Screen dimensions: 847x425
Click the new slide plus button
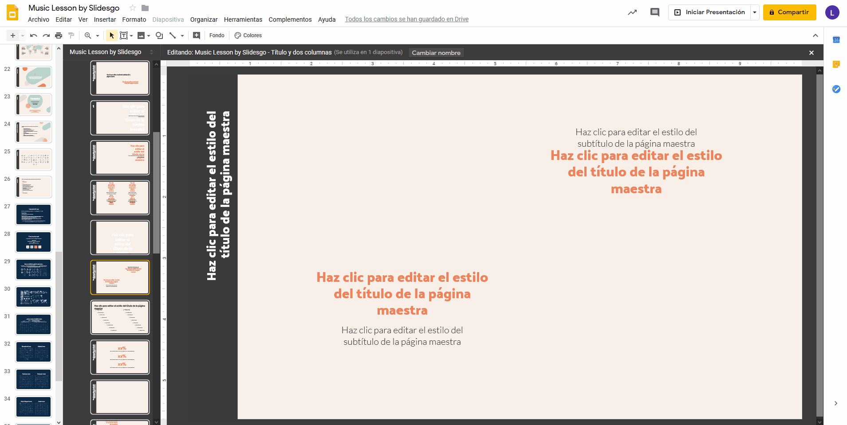coord(13,35)
